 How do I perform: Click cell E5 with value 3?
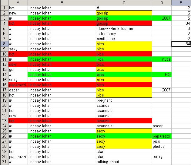(181, 28)
